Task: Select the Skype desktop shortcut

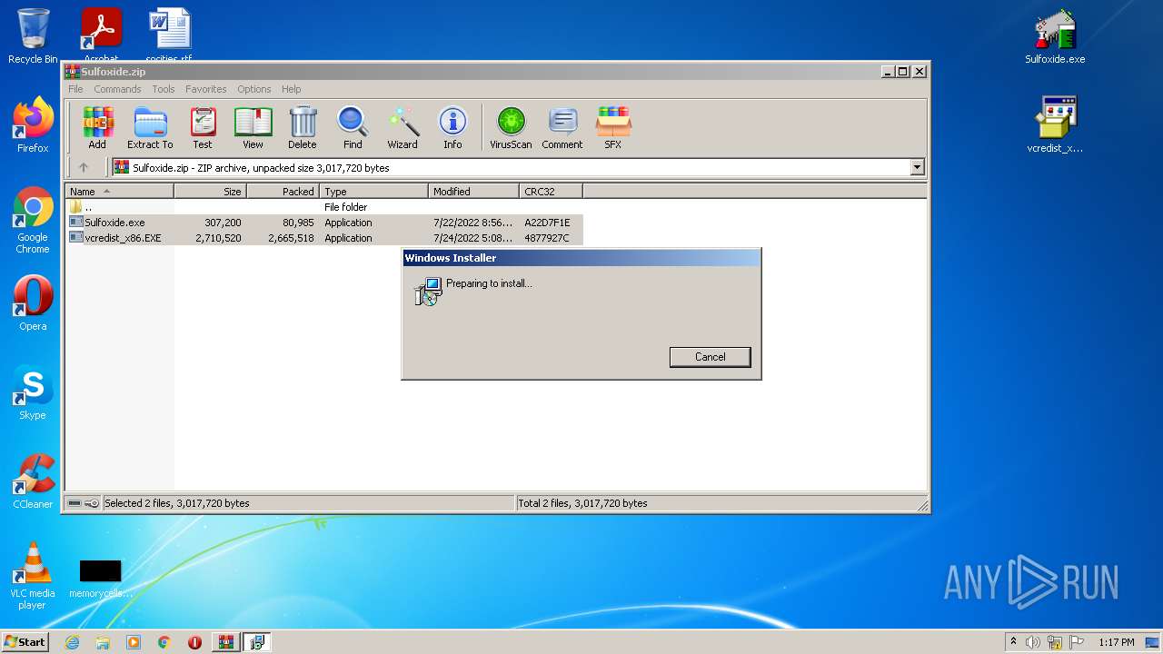Action: coord(33,392)
